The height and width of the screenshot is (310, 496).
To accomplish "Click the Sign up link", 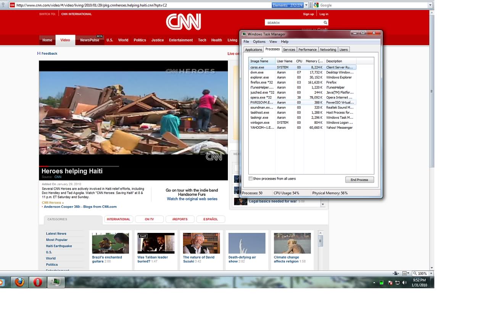I will click(308, 14).
